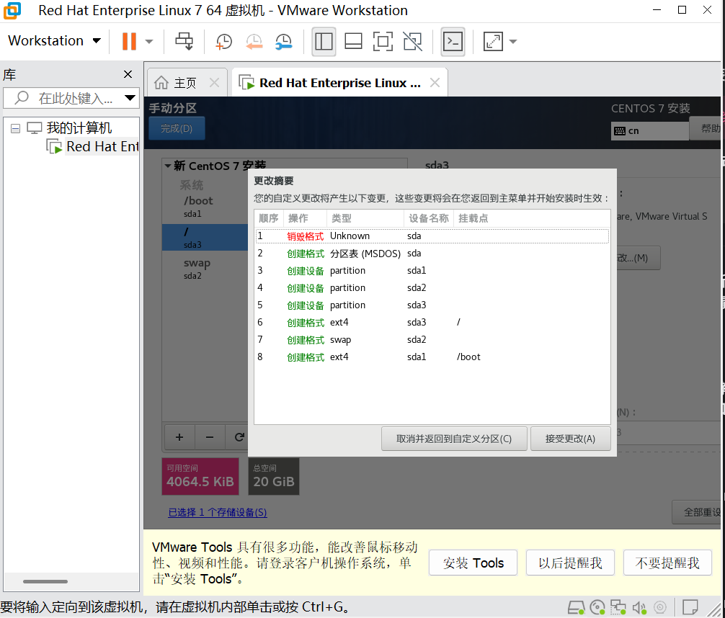725x618 pixels.
Task: Toggle the library panel visibility icon
Action: point(324,41)
